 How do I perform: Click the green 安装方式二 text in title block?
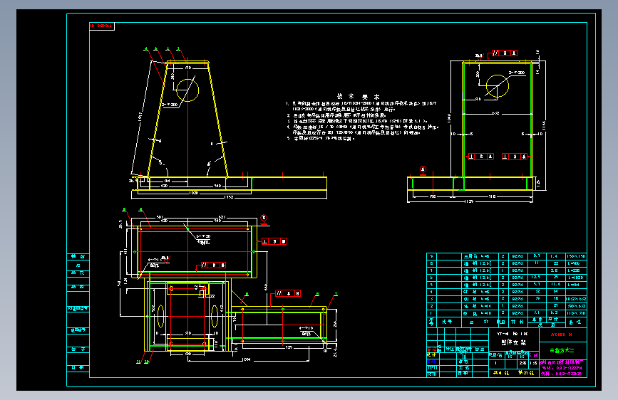tap(562, 350)
